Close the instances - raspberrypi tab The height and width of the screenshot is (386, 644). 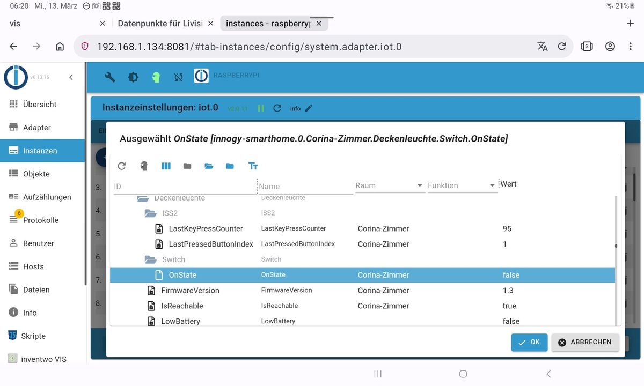(319, 24)
